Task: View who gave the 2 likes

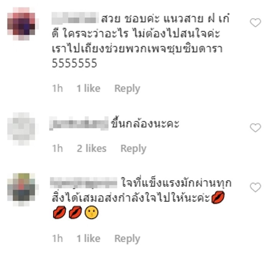Action: (92, 149)
